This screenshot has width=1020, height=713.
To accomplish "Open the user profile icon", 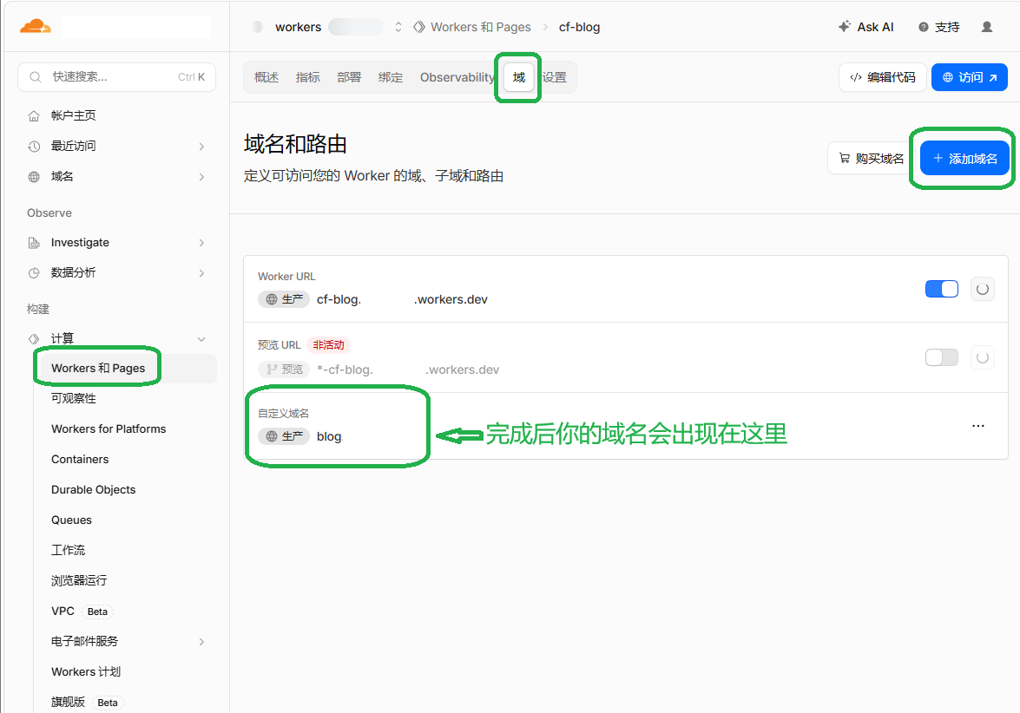I will 987,27.
